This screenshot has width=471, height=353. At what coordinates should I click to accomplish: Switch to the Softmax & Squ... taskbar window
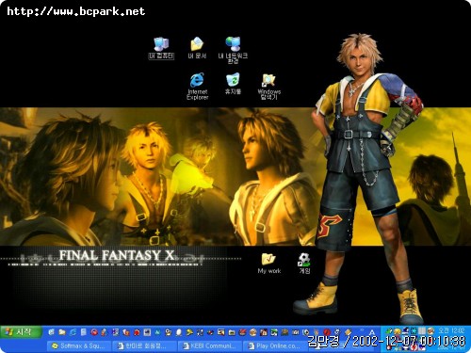coord(79,345)
